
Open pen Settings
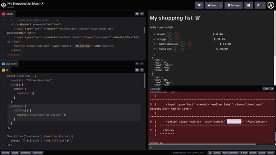(x=233, y=5)
